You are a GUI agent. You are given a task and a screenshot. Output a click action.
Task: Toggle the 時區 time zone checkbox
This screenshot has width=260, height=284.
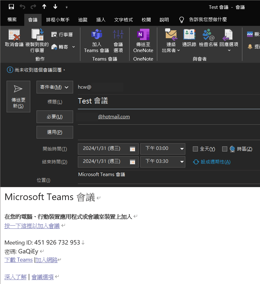coord(224,149)
